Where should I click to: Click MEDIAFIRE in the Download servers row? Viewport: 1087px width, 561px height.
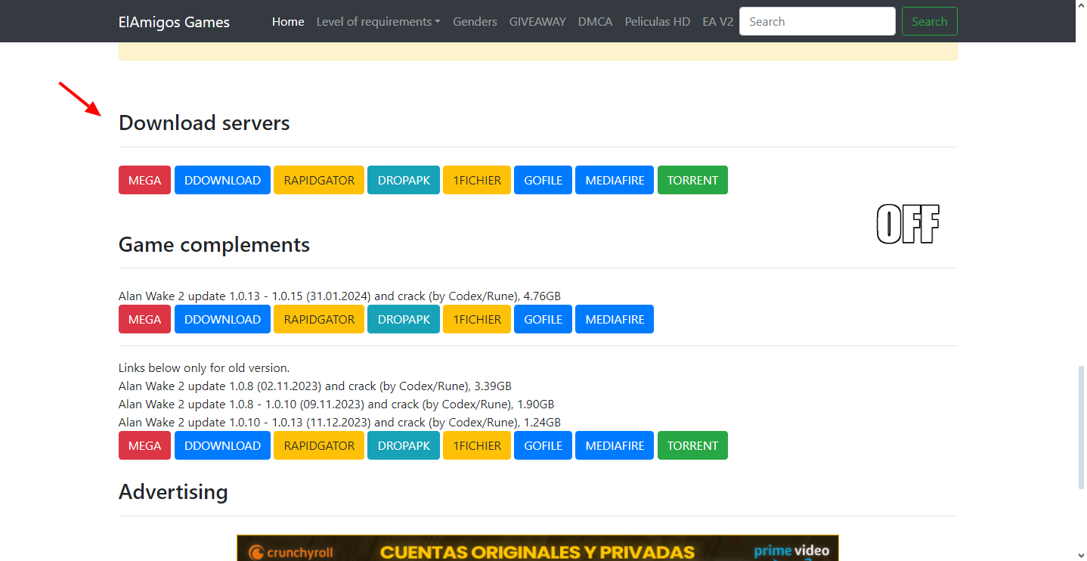pos(614,180)
